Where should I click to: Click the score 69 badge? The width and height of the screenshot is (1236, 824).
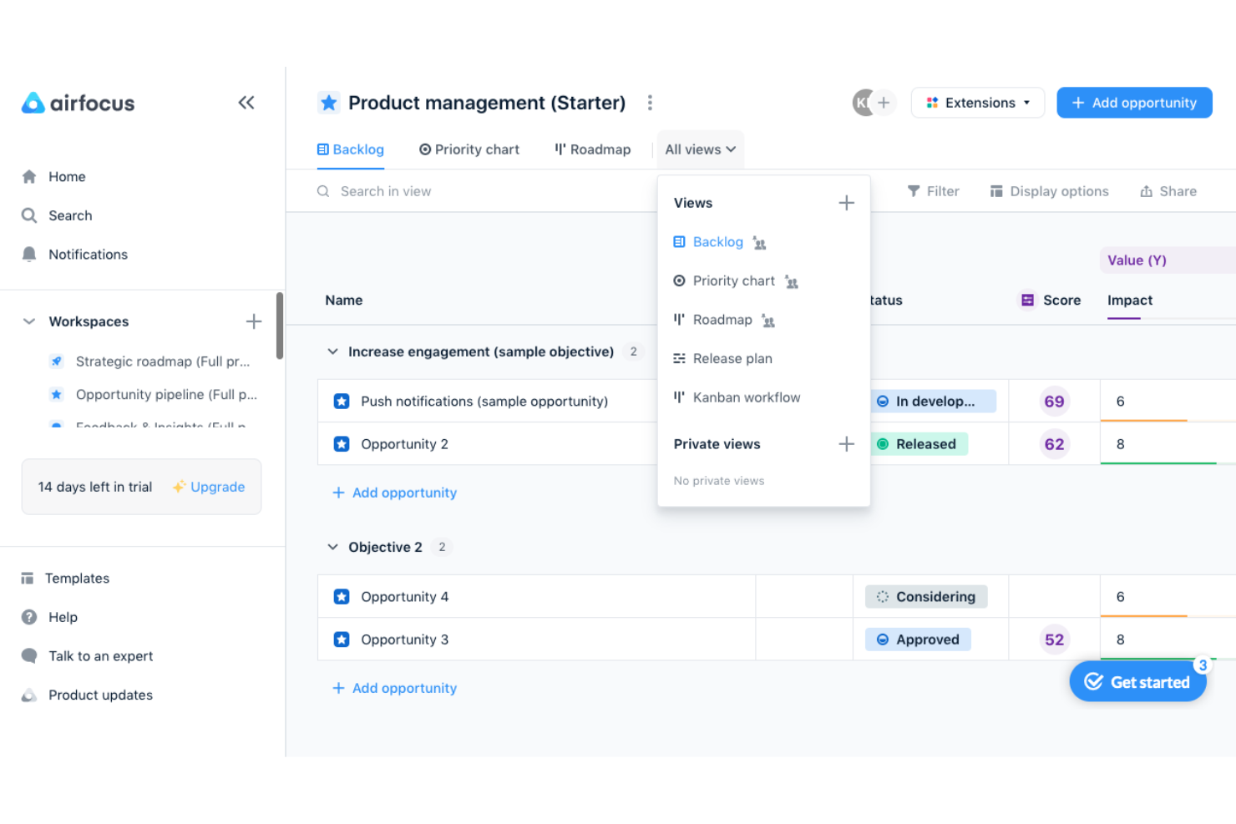pos(1054,402)
